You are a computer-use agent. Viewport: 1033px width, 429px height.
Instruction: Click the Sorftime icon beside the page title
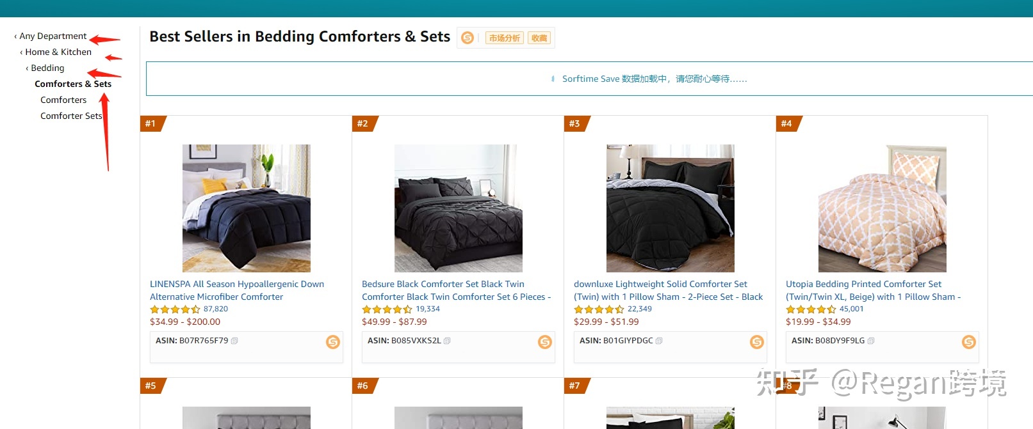tap(468, 38)
